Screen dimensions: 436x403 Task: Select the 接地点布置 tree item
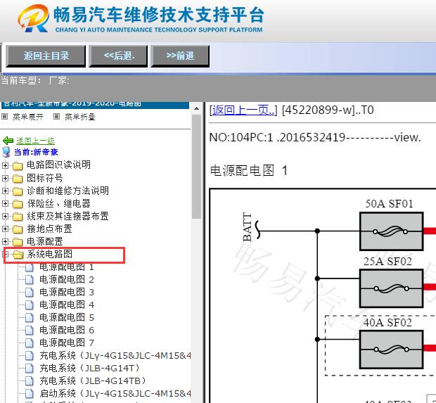point(49,229)
